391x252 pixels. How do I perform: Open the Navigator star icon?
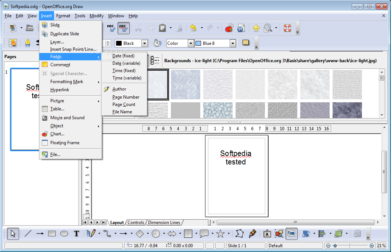[x=256, y=28]
